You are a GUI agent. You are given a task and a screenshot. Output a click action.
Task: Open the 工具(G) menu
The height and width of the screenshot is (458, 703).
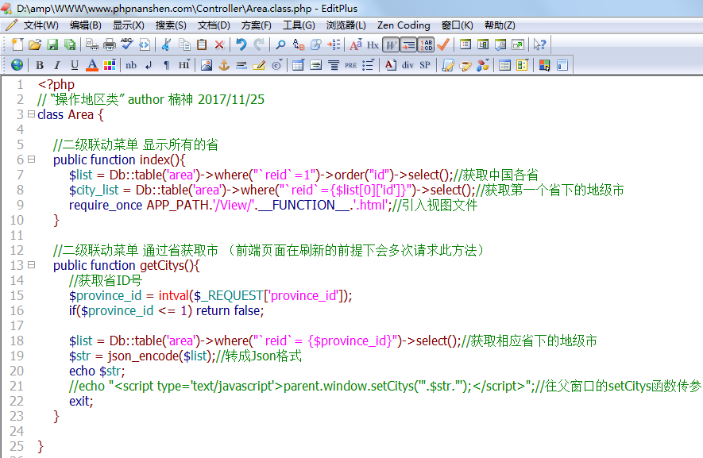tap(299, 25)
